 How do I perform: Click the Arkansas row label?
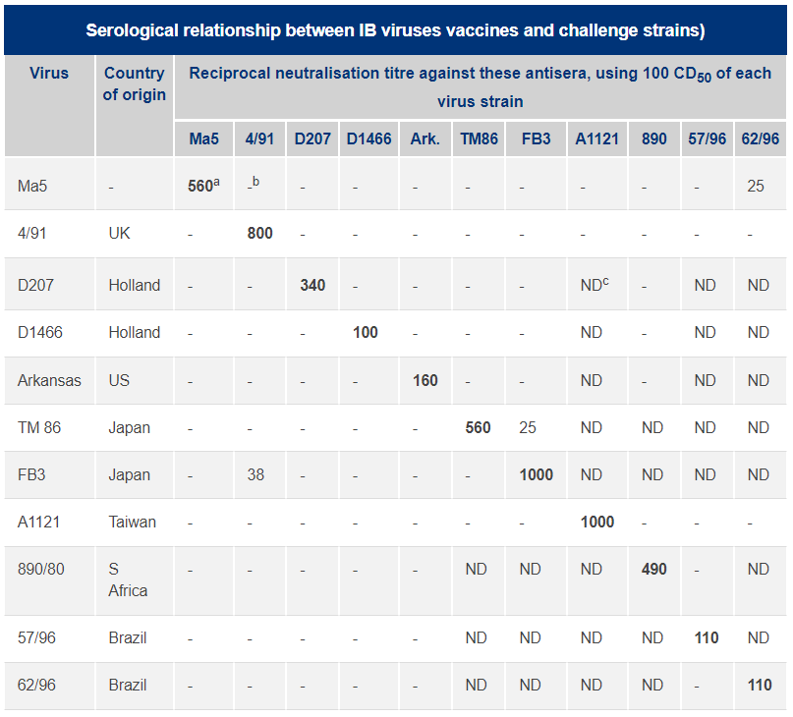tap(49, 380)
